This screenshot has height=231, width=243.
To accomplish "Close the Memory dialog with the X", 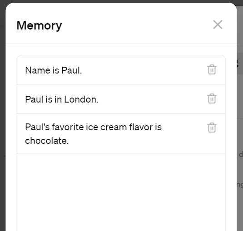I will pos(218,25).
